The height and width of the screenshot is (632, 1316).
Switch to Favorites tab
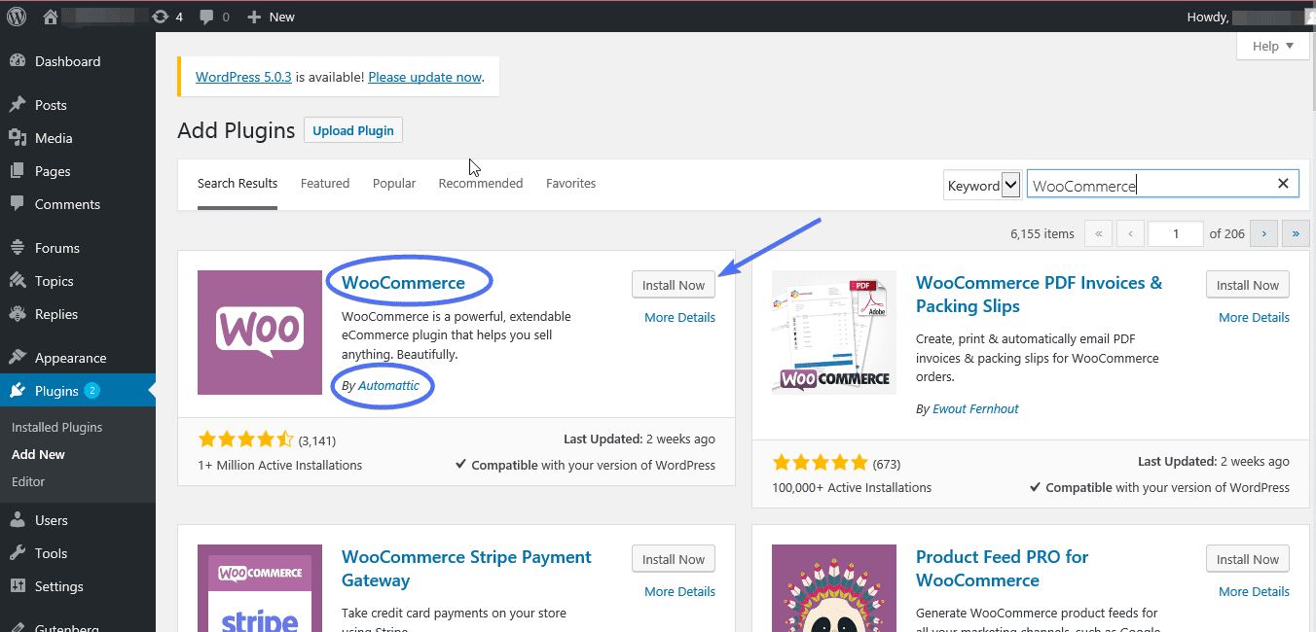570,183
